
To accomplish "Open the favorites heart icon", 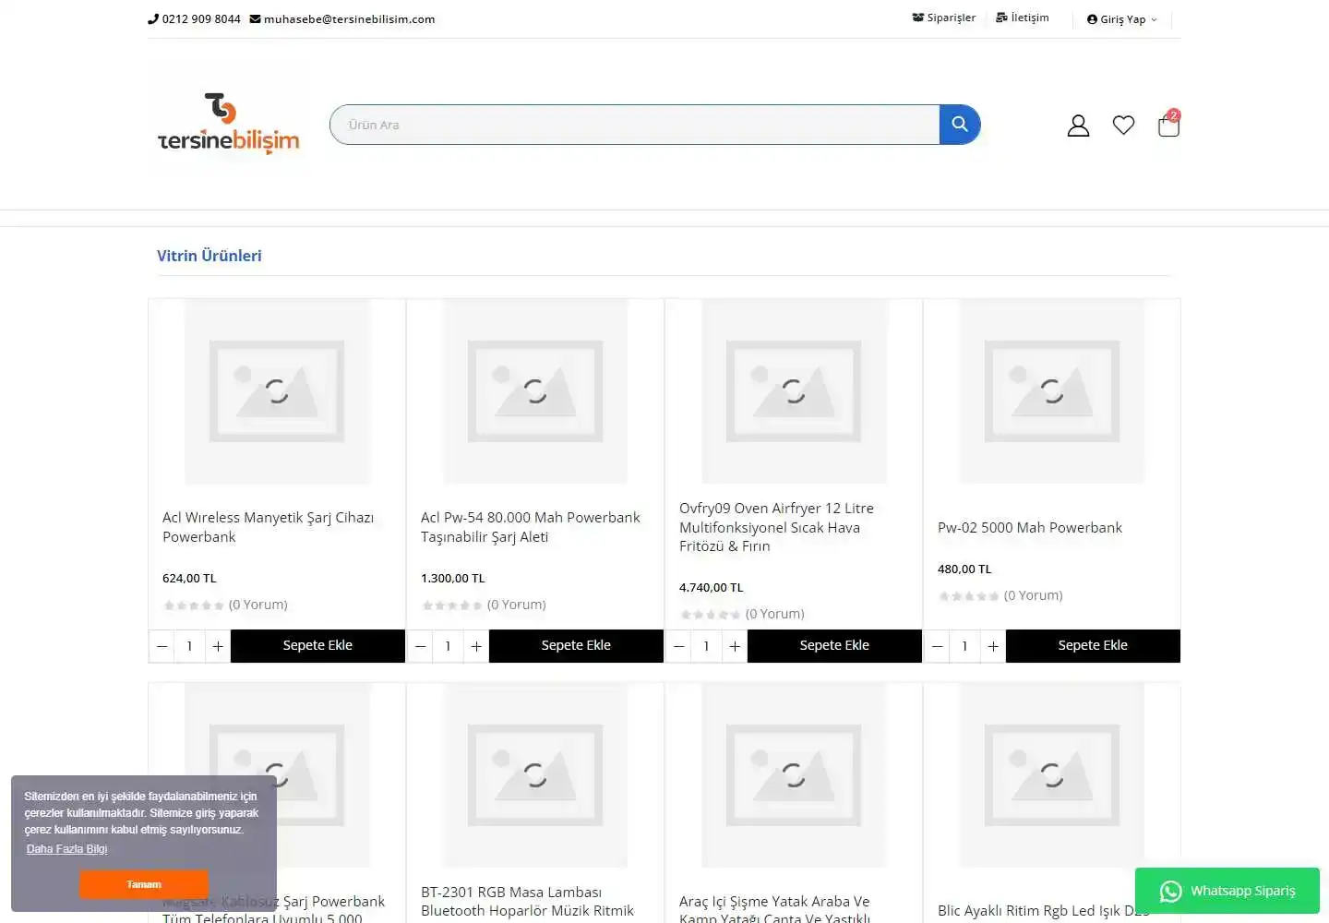I will (1123, 125).
